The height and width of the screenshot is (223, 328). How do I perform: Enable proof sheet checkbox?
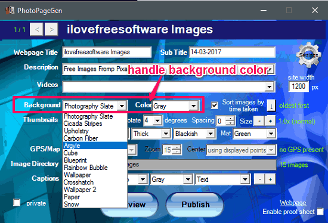click(320, 212)
